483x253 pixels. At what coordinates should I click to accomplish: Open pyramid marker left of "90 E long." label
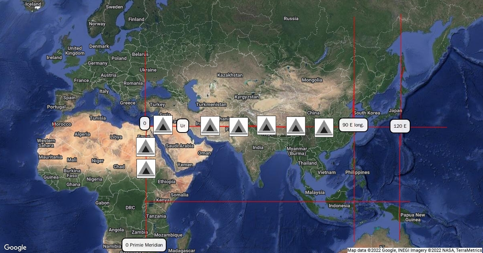pyautogui.click(x=324, y=128)
